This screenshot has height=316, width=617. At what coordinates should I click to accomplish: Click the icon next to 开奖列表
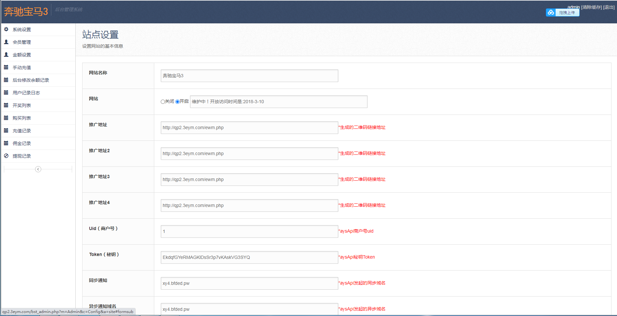6,105
